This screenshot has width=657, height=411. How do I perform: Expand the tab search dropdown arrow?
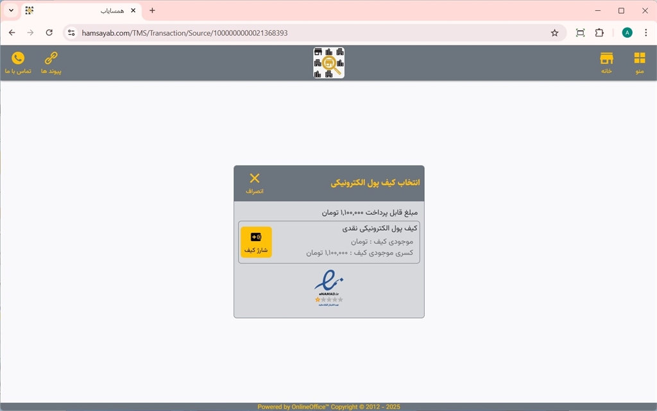(11, 11)
